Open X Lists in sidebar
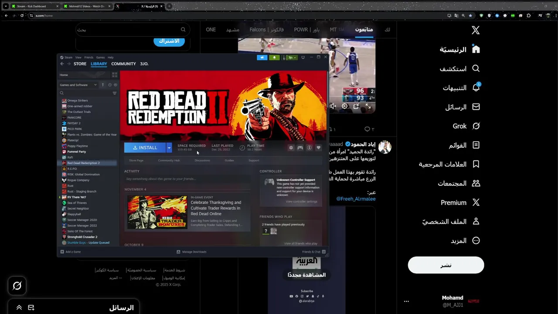 [464, 145]
